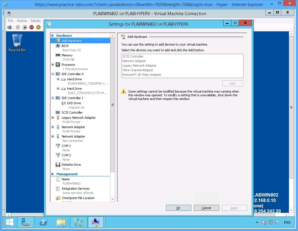Screen dimensions: 298x231
Task: Collapse the Hardware section header
Action: click(x=53, y=35)
